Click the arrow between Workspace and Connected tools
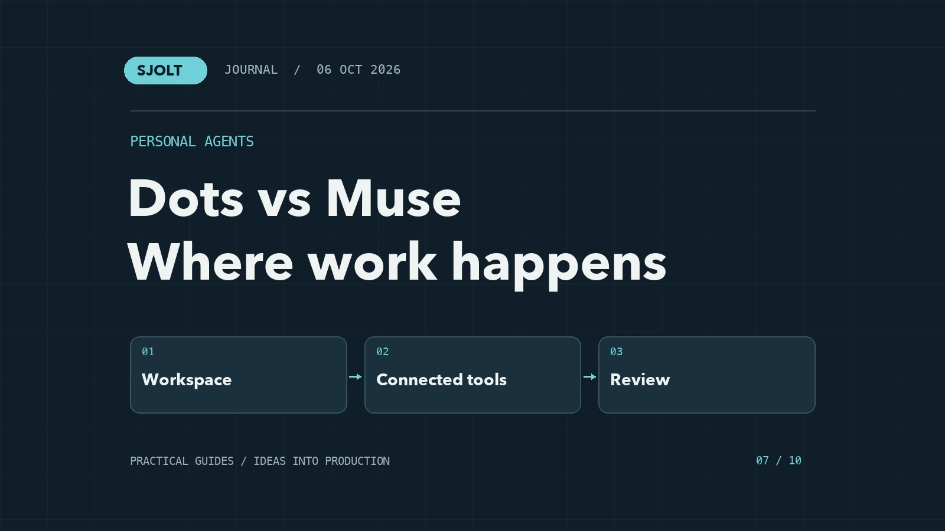This screenshot has height=531, width=945. [x=355, y=376]
